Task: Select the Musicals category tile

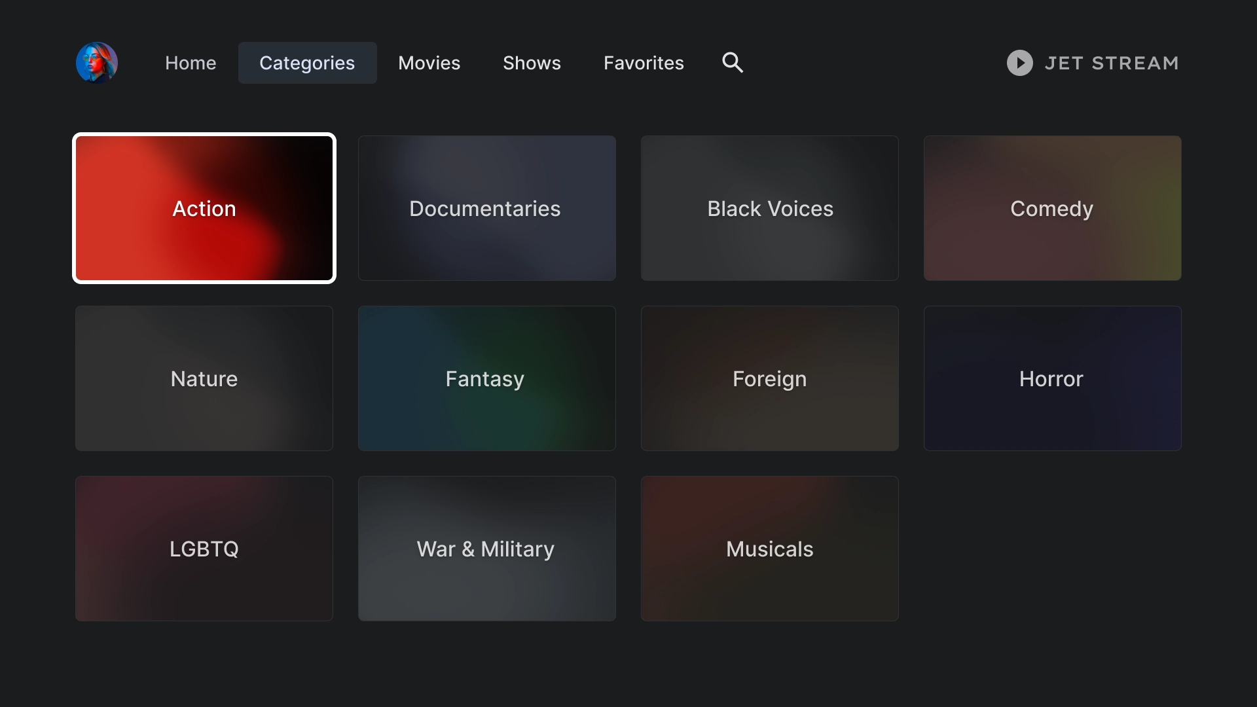Action: [769, 548]
